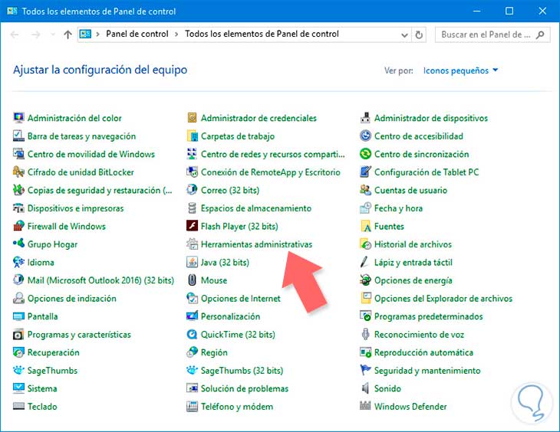Click the back navigation arrow
The width and height of the screenshot is (560, 432).
click(15, 34)
